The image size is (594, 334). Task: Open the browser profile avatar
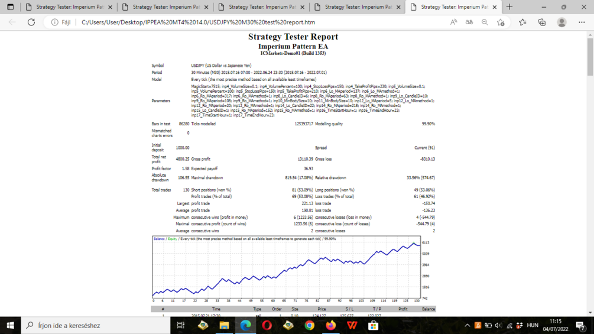[562, 22]
